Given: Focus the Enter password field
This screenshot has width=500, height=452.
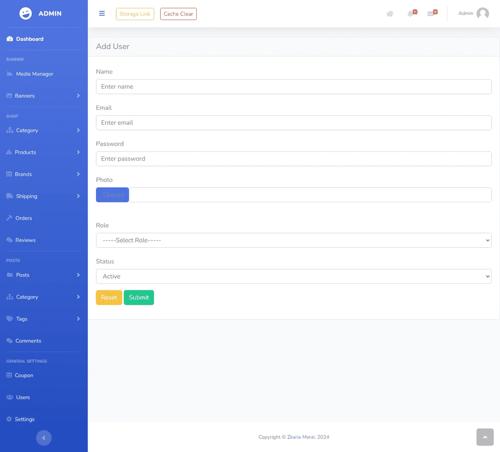Looking at the screenshot, I should [293, 159].
